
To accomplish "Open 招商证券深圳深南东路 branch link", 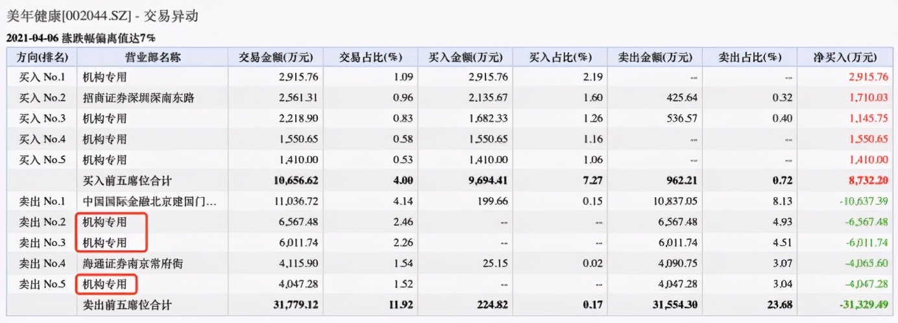I will click(138, 98).
